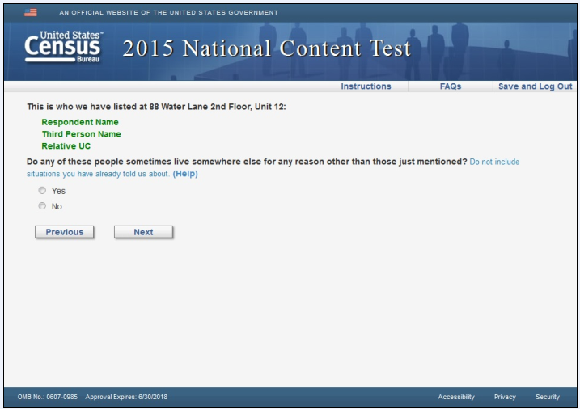Click 'Approval Expires: 6/30/2018' text

(126, 397)
